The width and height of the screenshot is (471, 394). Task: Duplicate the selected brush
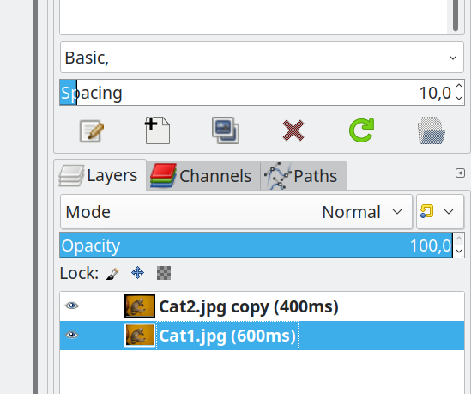coord(226,130)
